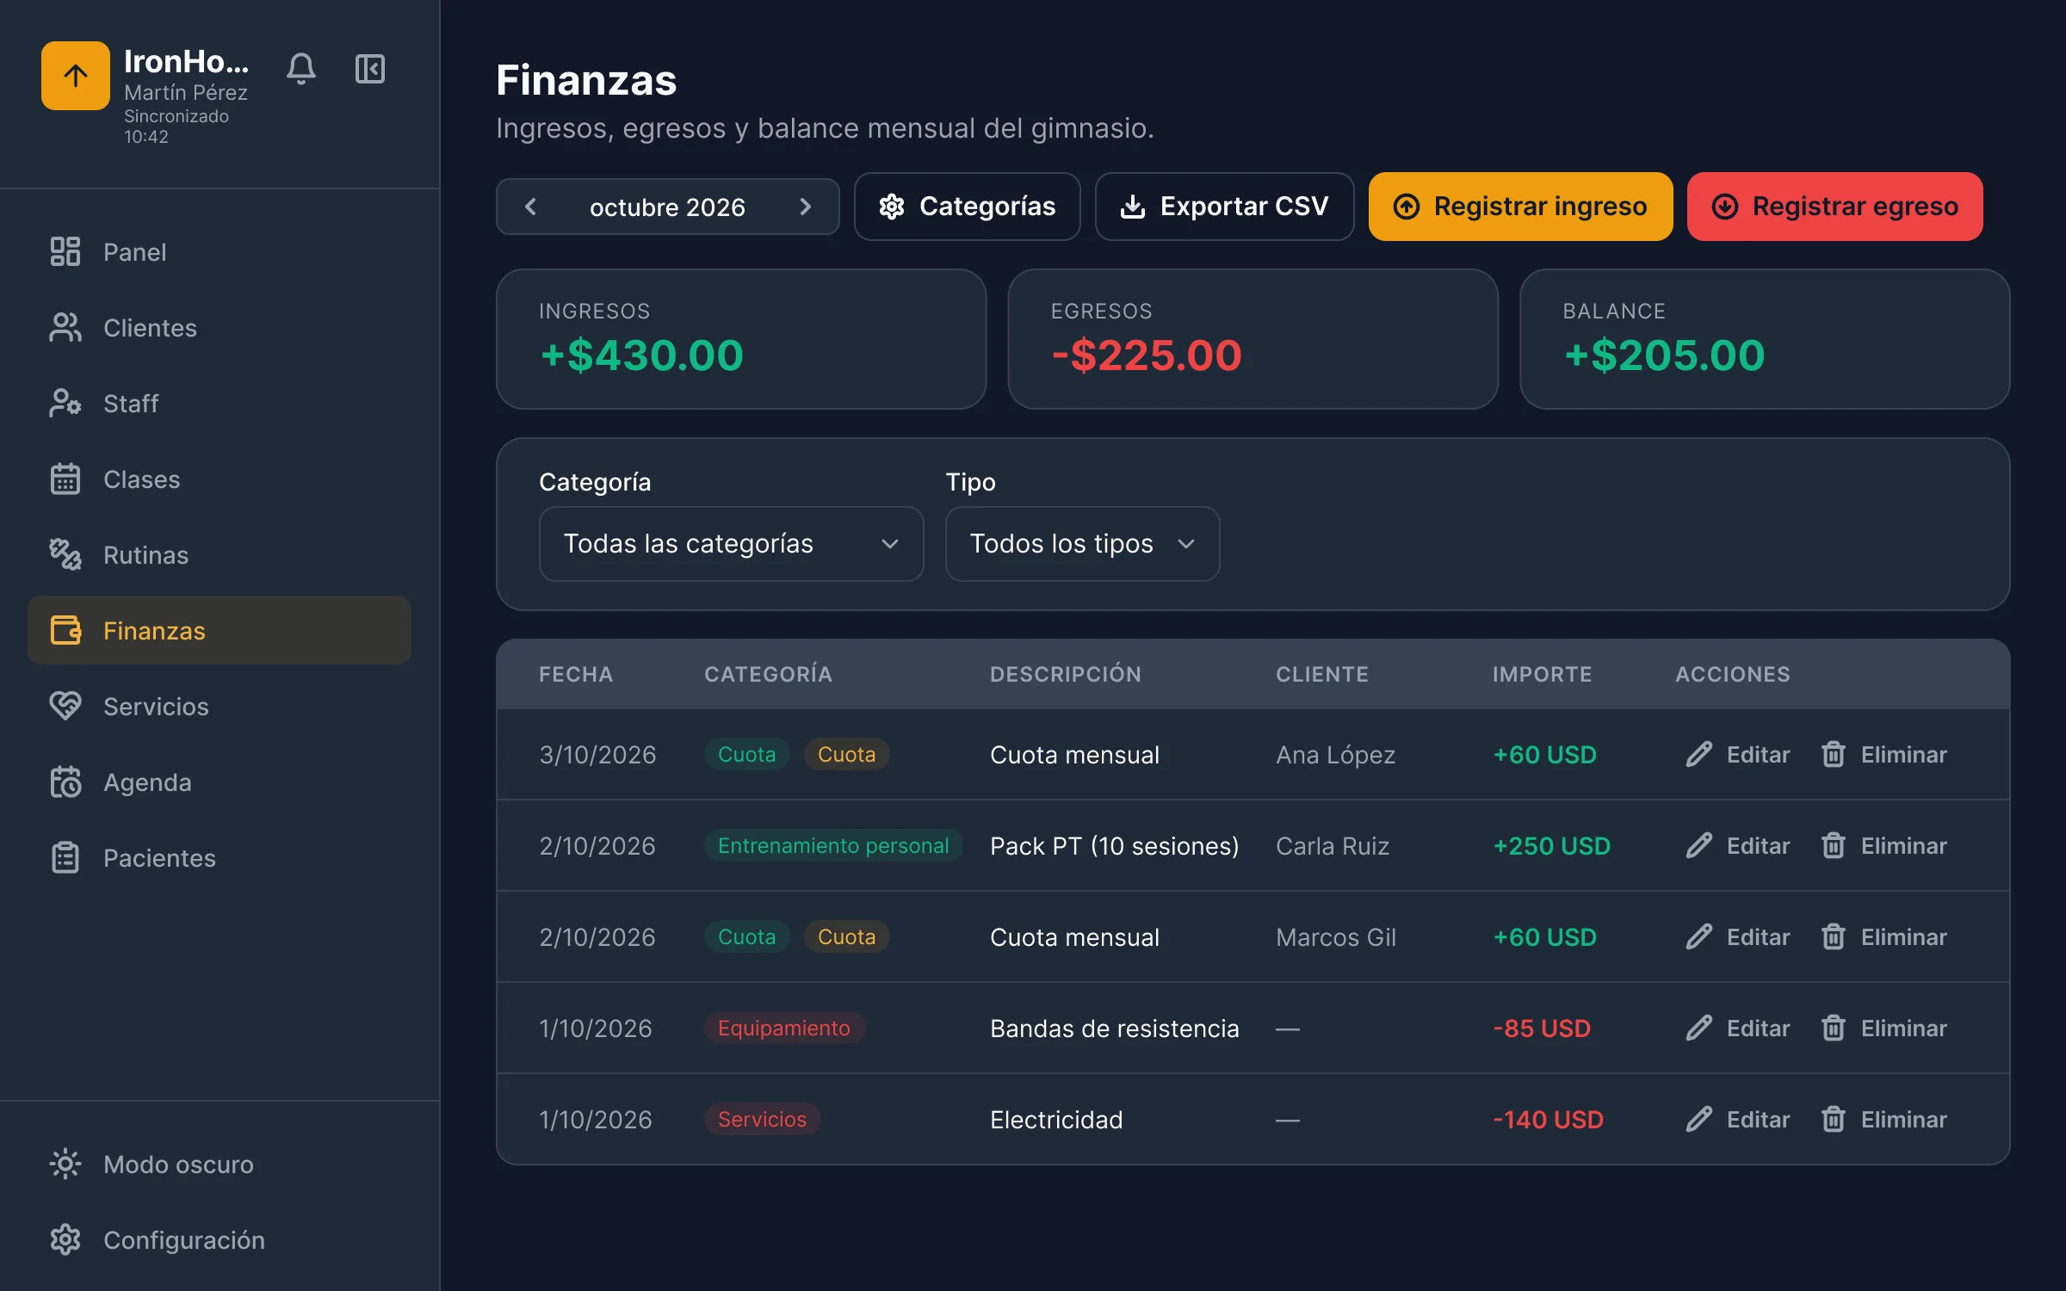Select the active Finanzas menu item
The image size is (2066, 1291).
(220, 631)
